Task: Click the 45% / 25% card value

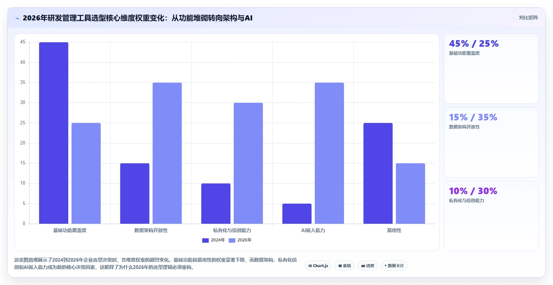Action: pyautogui.click(x=473, y=43)
